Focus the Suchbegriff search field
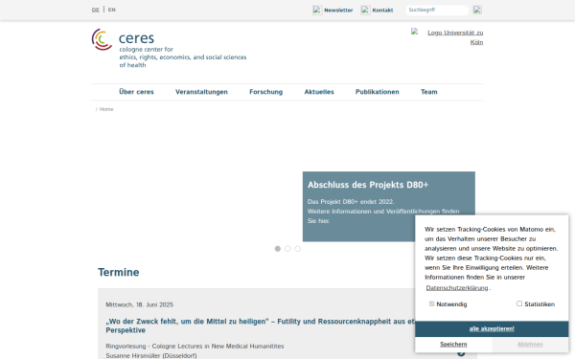This screenshot has width=575, height=359. (437, 10)
